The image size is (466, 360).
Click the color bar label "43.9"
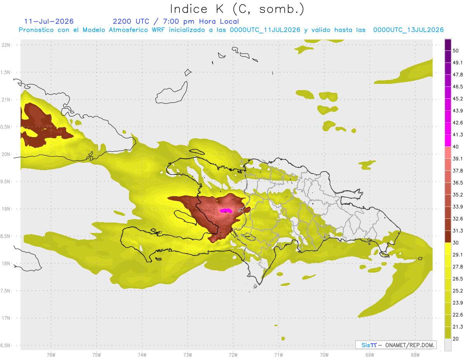click(x=458, y=111)
